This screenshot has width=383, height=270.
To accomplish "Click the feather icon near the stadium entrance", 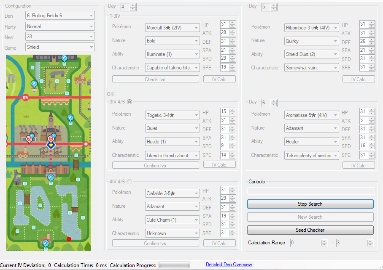I will (x=51, y=177).
